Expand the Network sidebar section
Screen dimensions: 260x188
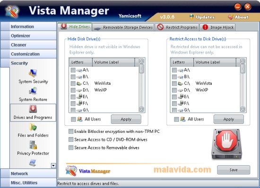[x=28, y=173]
